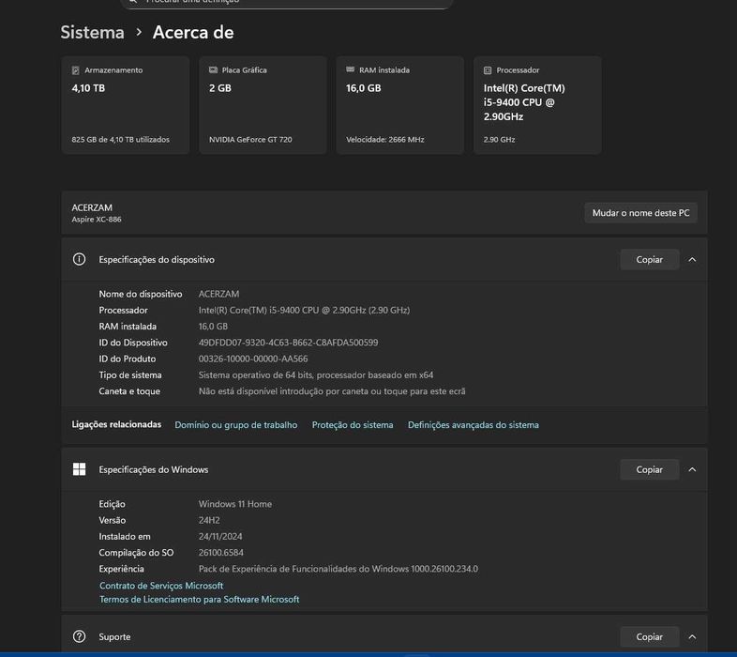Viewport: 737px width, 657px height.
Task: Click the Acerca de breadcrumb title
Action: tap(193, 33)
